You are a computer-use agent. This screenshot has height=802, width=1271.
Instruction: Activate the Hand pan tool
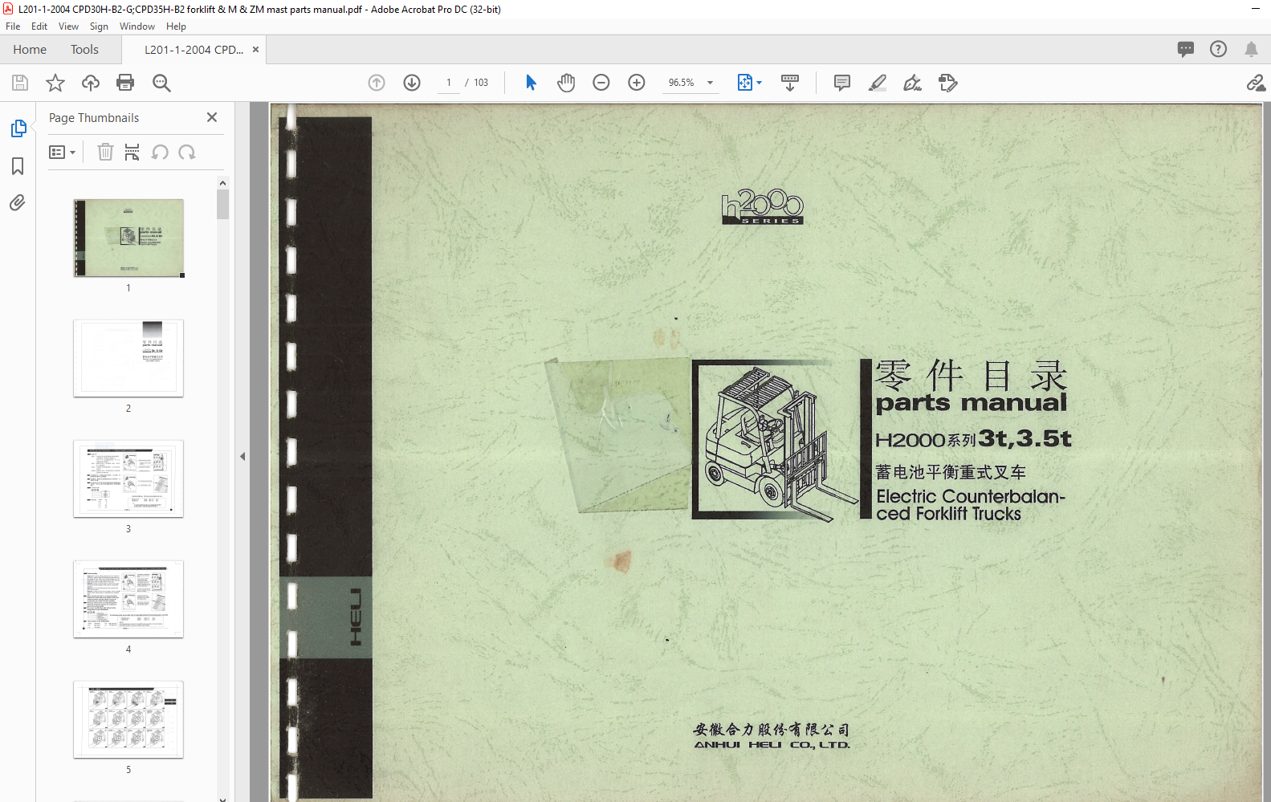(x=566, y=83)
